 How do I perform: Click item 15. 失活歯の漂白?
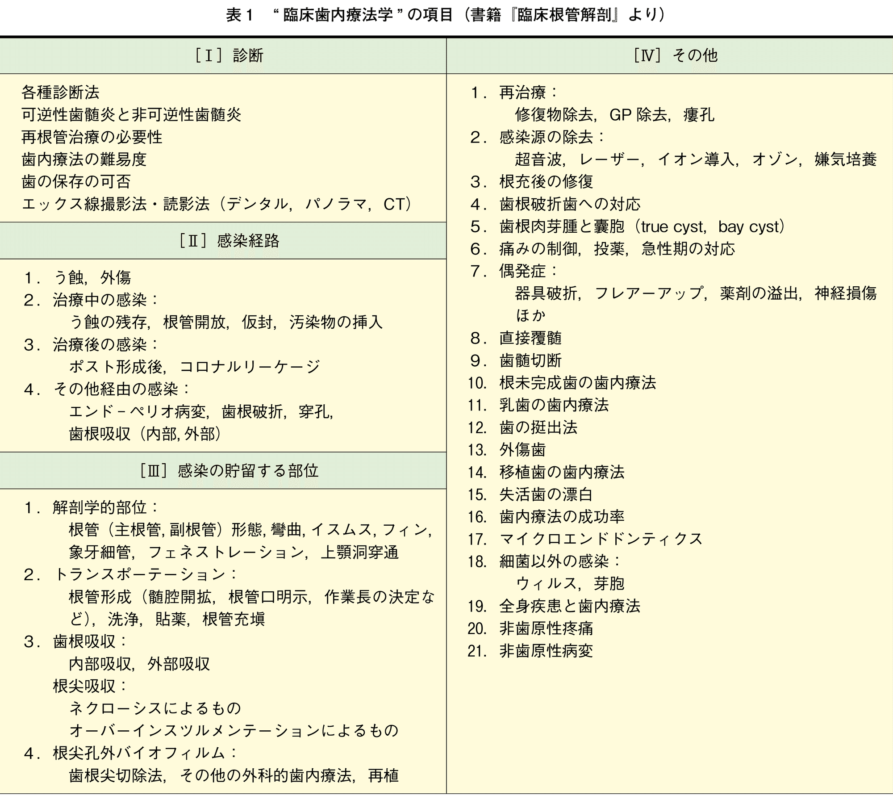(530, 494)
